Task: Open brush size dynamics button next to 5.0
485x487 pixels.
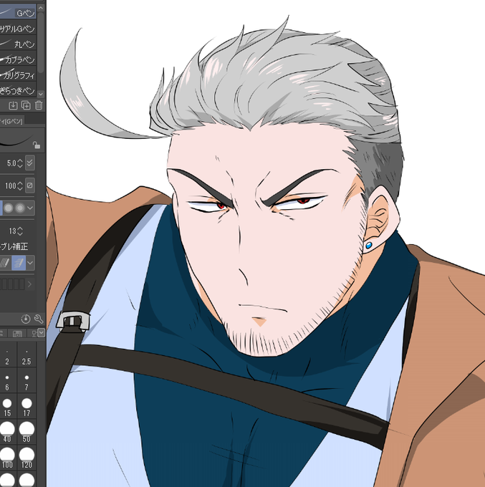Action: (30, 163)
